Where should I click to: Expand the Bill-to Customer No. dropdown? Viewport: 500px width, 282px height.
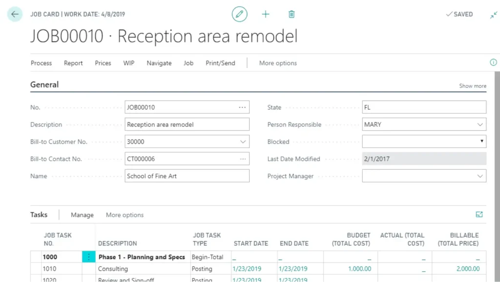click(x=243, y=142)
